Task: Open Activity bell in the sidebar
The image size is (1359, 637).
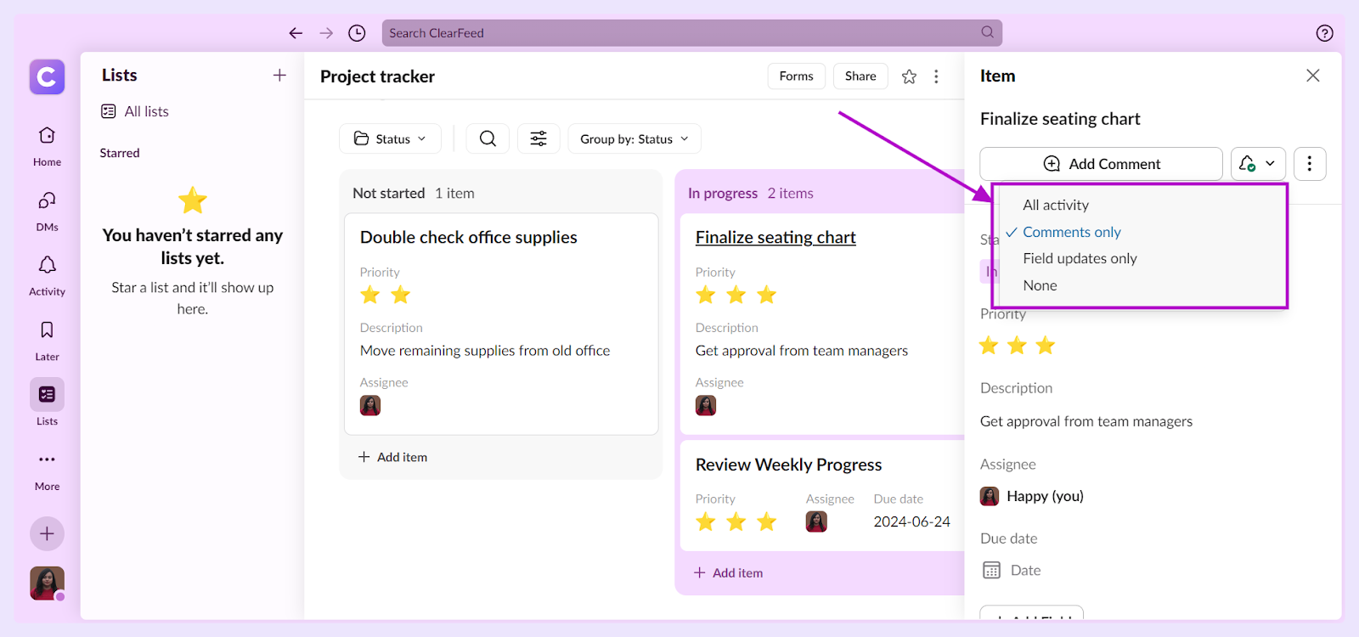Action: point(48,276)
